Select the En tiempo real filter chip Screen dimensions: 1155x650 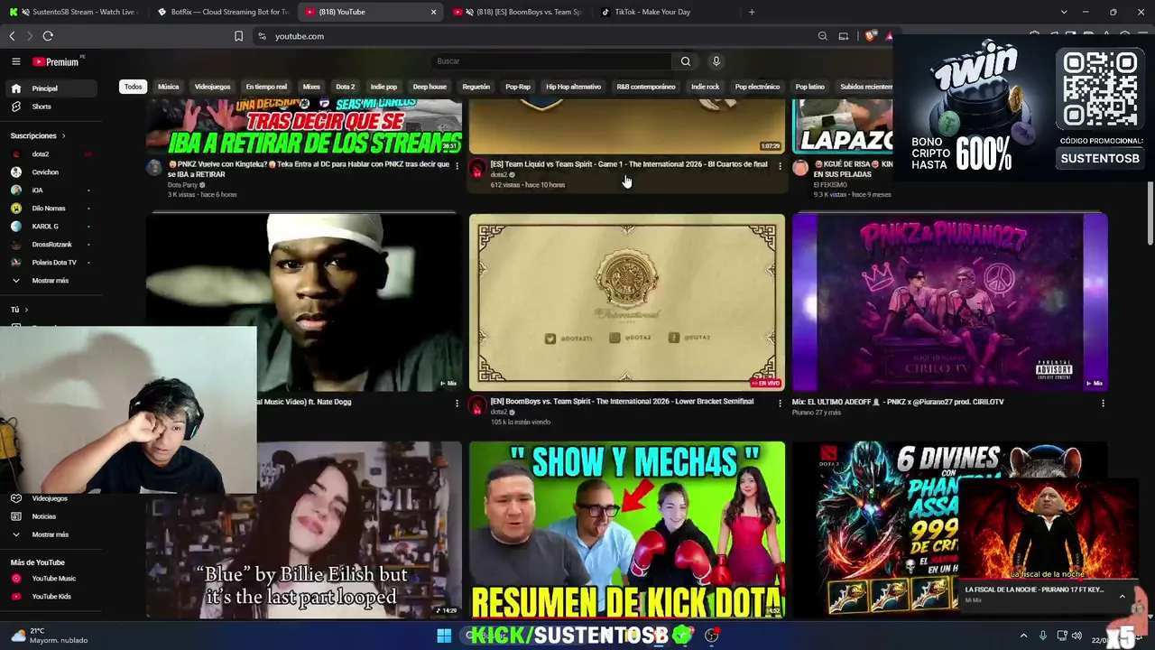click(266, 87)
